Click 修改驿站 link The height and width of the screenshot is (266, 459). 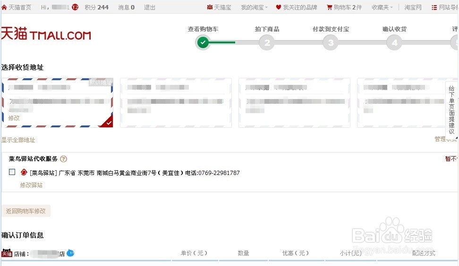click(31, 185)
